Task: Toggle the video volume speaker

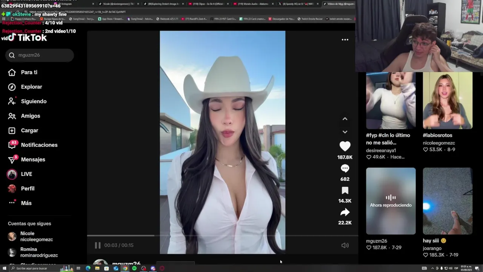Action: point(345,246)
